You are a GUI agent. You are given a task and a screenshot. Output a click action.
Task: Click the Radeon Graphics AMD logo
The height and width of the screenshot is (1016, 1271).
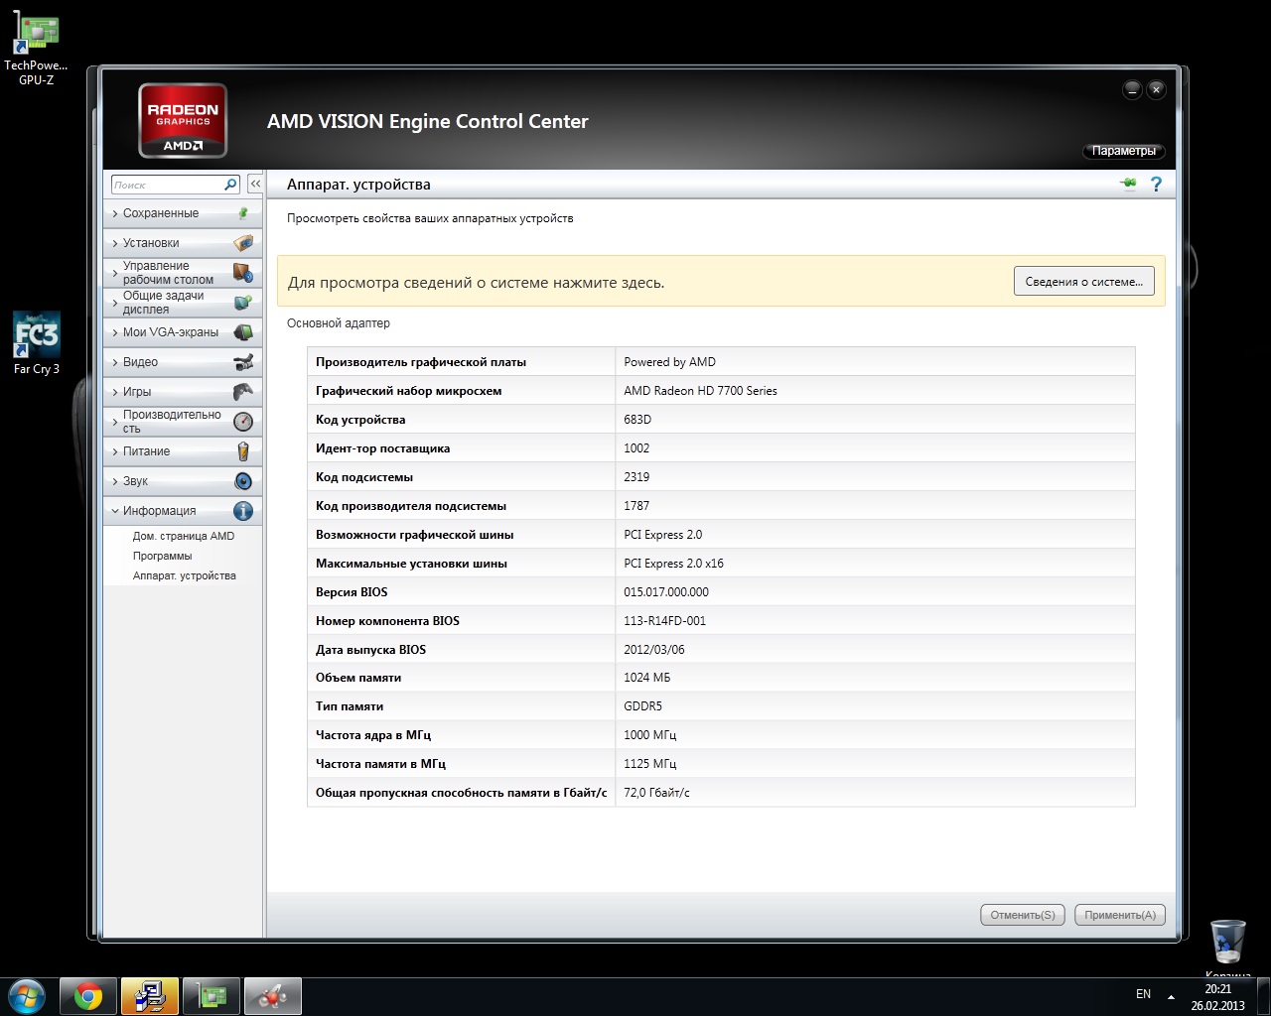[183, 121]
